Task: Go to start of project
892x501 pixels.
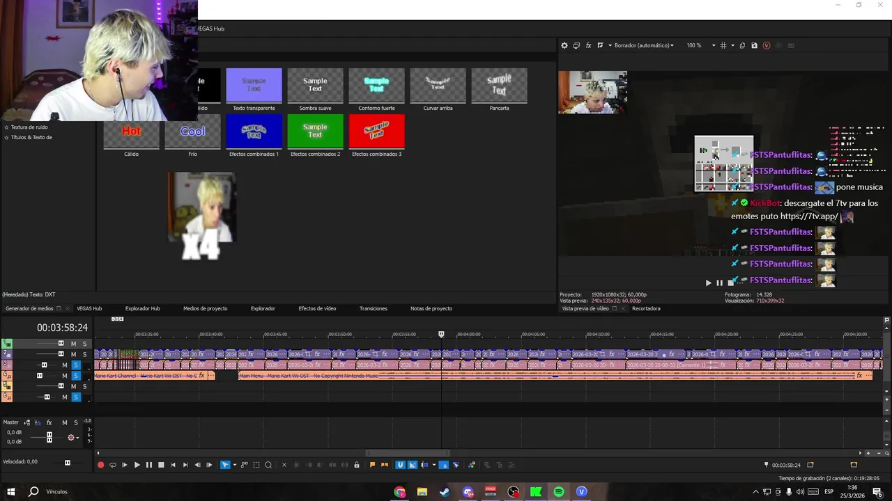Action: [x=173, y=465]
